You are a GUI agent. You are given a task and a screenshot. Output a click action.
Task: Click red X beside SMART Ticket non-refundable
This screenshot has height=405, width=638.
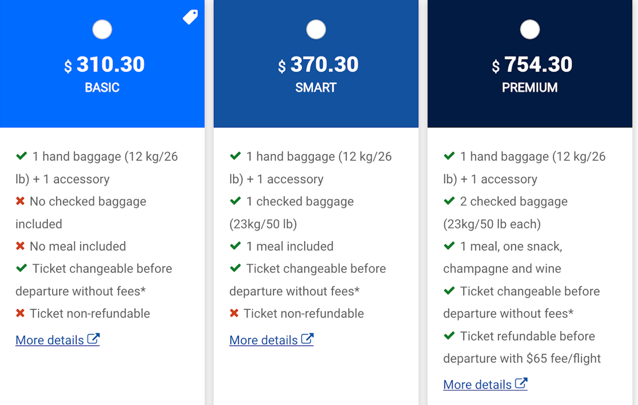coord(234,313)
